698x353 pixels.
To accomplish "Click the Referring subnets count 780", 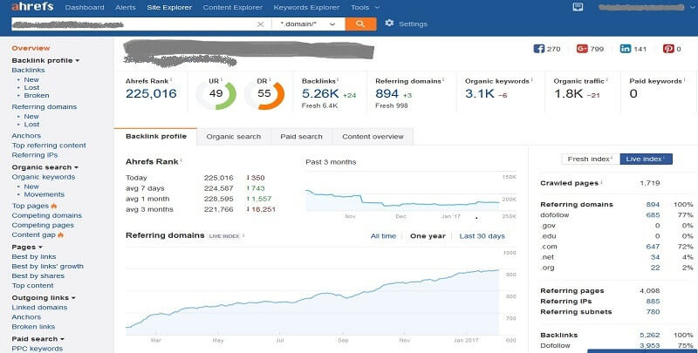I will tap(653, 312).
